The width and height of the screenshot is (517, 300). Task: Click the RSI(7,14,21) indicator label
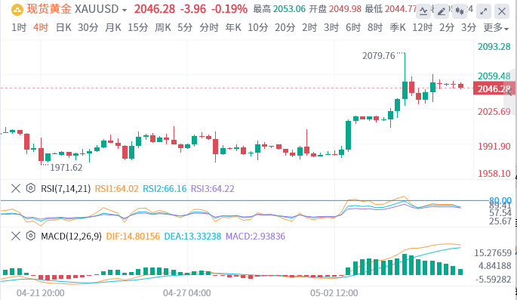tap(66, 189)
